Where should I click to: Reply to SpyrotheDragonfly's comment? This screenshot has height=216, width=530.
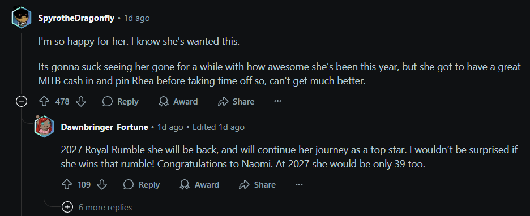(121, 102)
